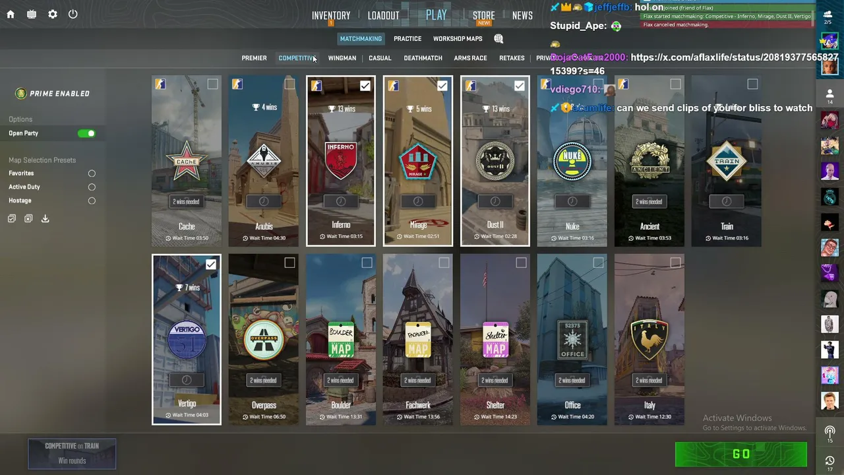Check the Boulder map checkbox
Image resolution: width=844 pixels, height=475 pixels.
(x=367, y=263)
